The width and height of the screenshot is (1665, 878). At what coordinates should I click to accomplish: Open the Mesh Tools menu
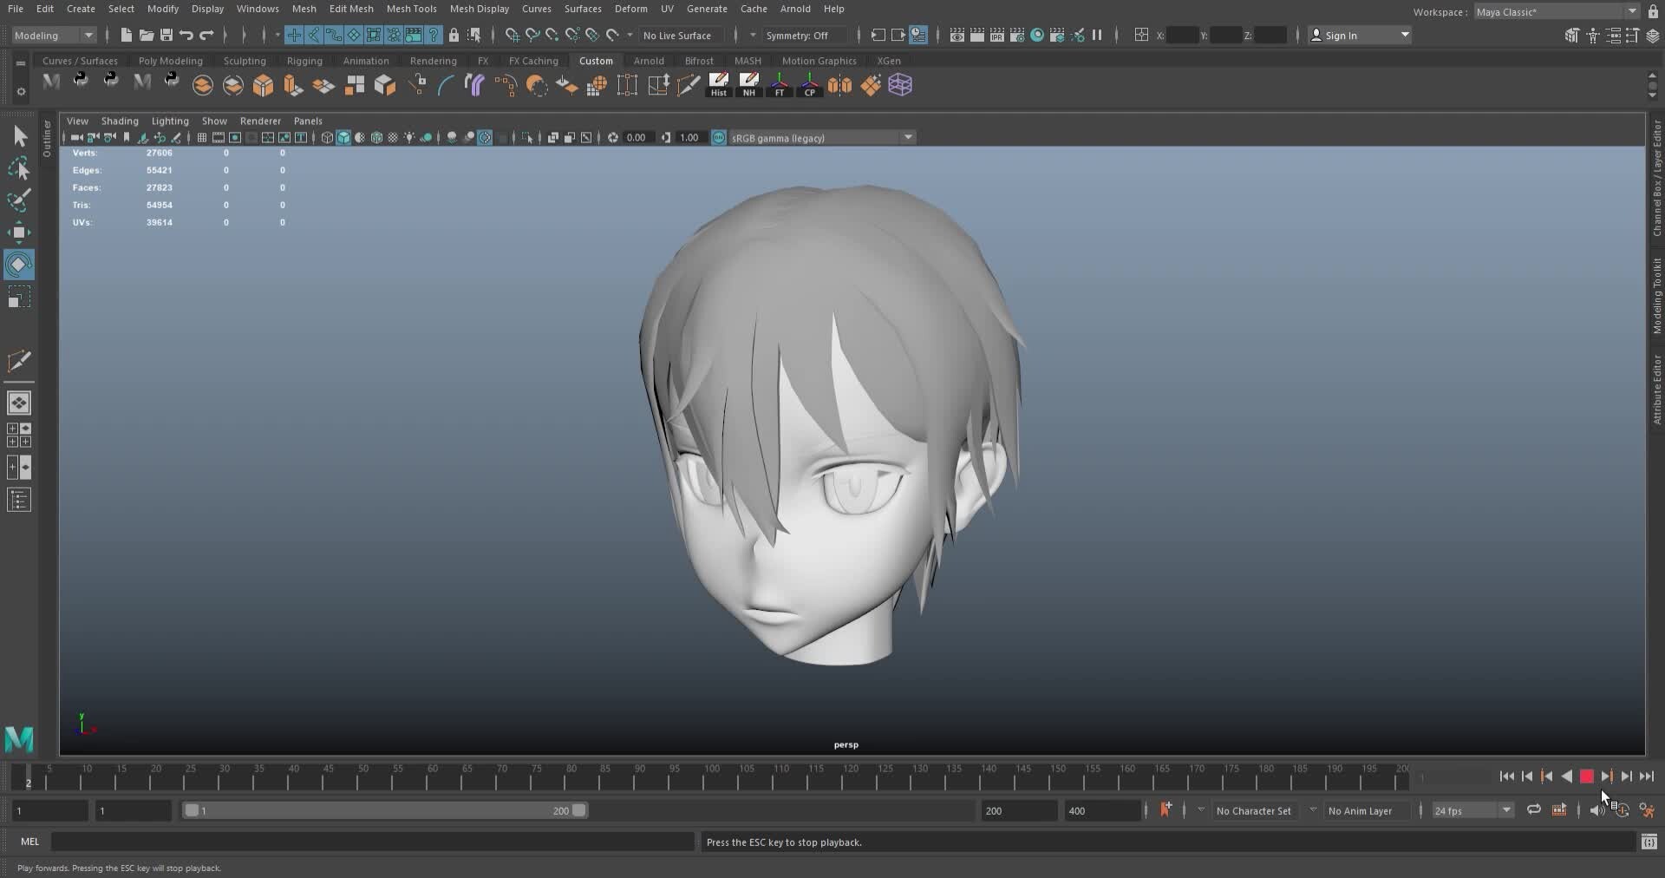(x=412, y=9)
